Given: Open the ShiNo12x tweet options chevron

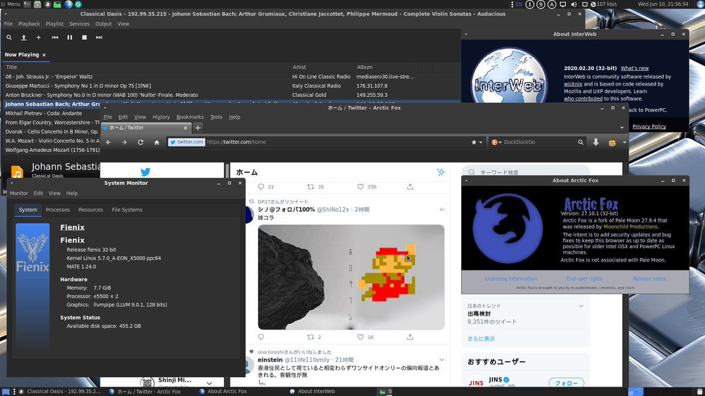Looking at the screenshot, I should click(x=442, y=209).
